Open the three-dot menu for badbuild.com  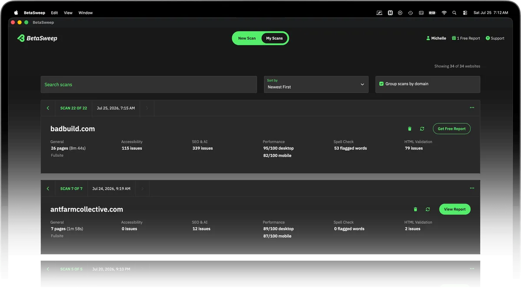pos(472,108)
